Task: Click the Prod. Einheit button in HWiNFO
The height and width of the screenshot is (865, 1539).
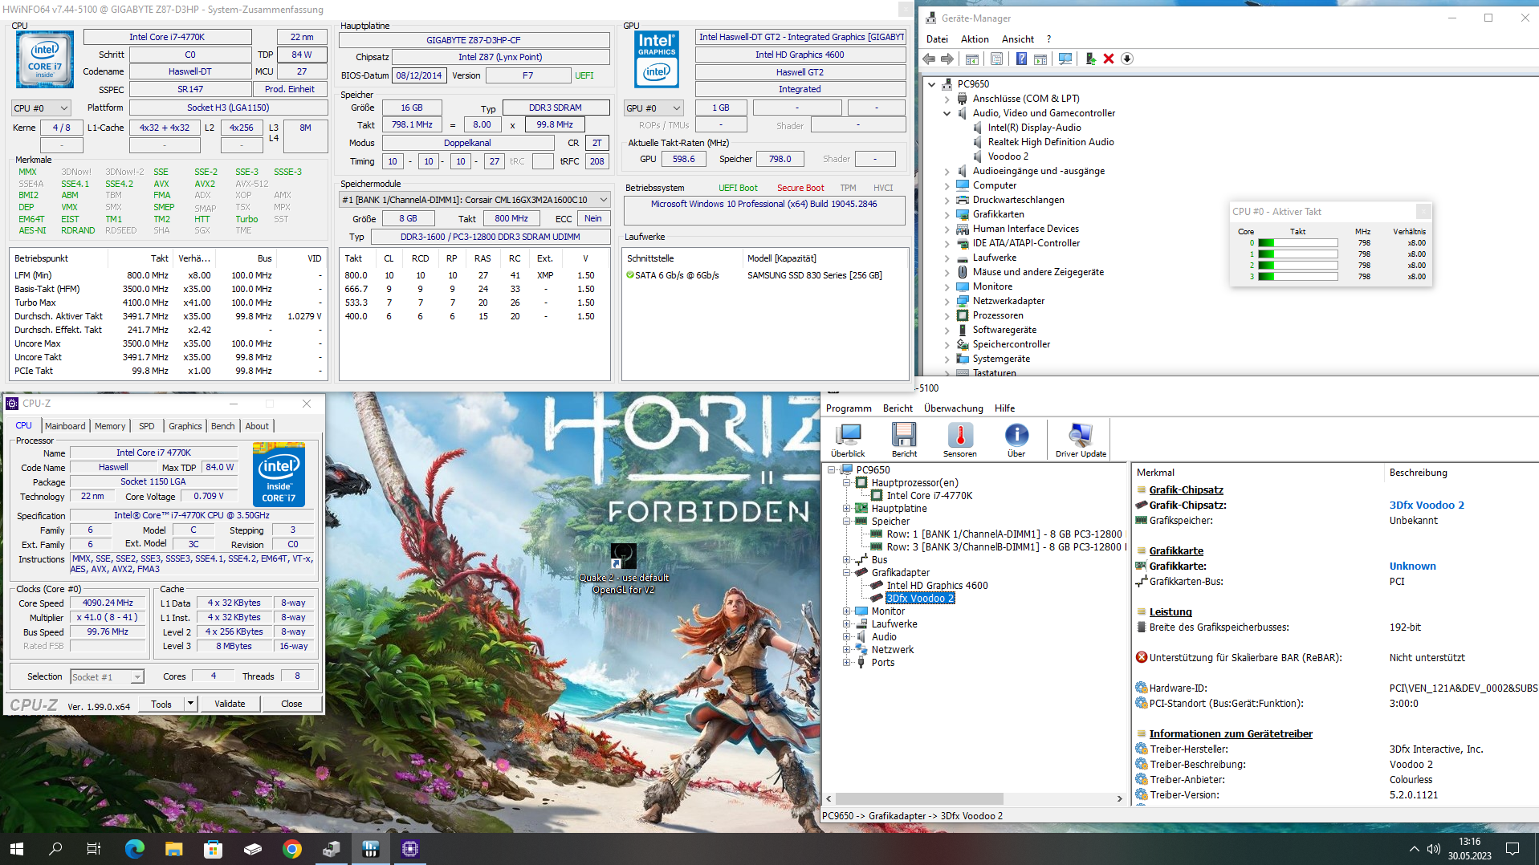Action: (290, 89)
